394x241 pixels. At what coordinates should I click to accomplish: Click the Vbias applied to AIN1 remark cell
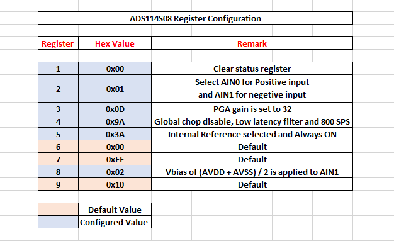(252, 172)
